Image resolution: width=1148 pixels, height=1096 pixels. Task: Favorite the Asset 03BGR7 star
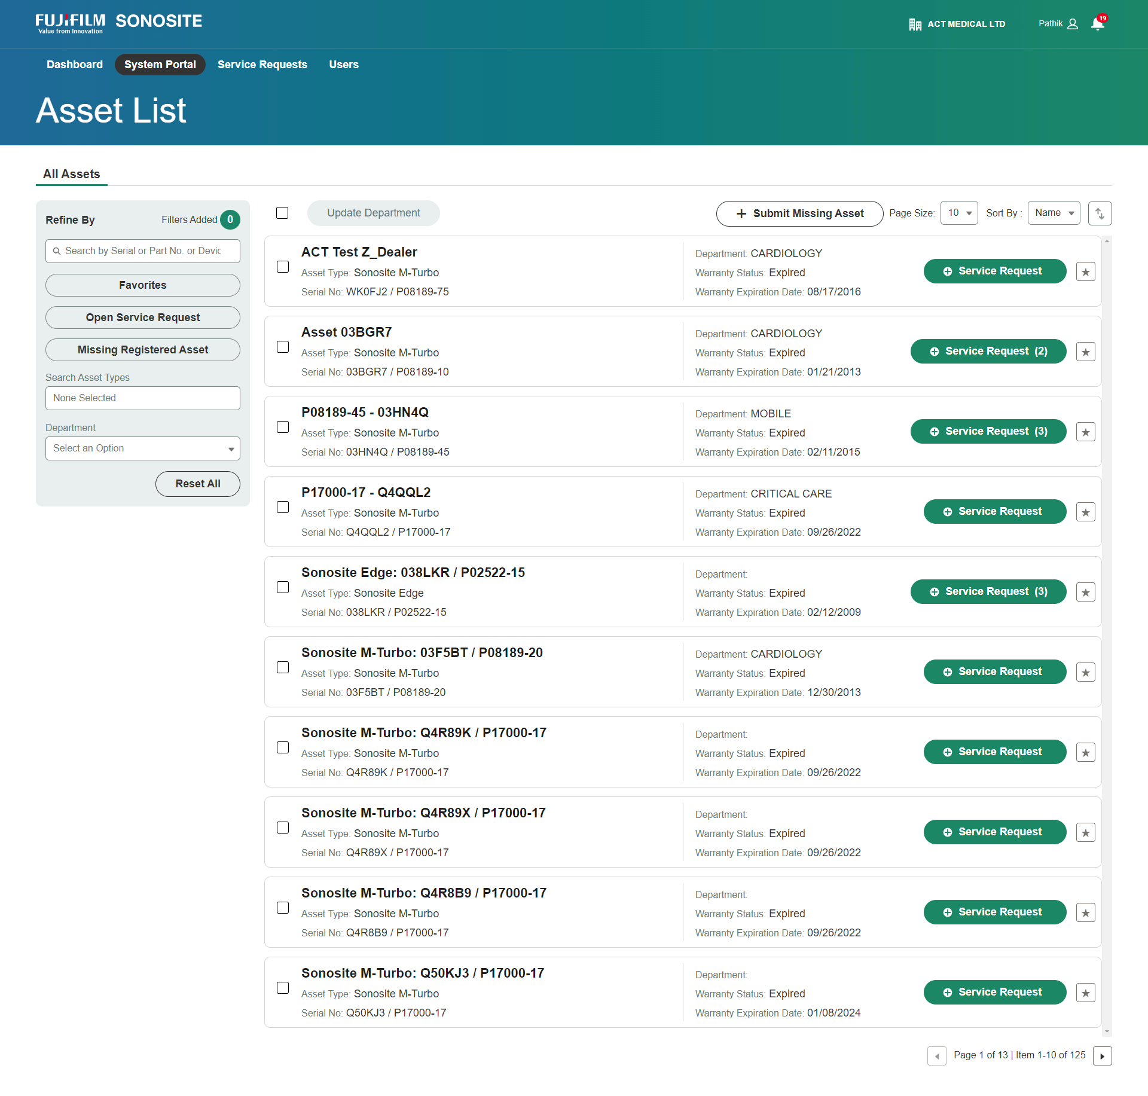(x=1086, y=352)
